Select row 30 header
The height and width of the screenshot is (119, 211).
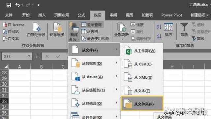click(x=4, y=84)
